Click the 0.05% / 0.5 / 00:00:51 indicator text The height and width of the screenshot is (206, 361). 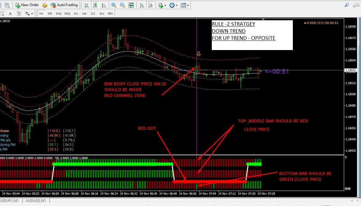321,23
